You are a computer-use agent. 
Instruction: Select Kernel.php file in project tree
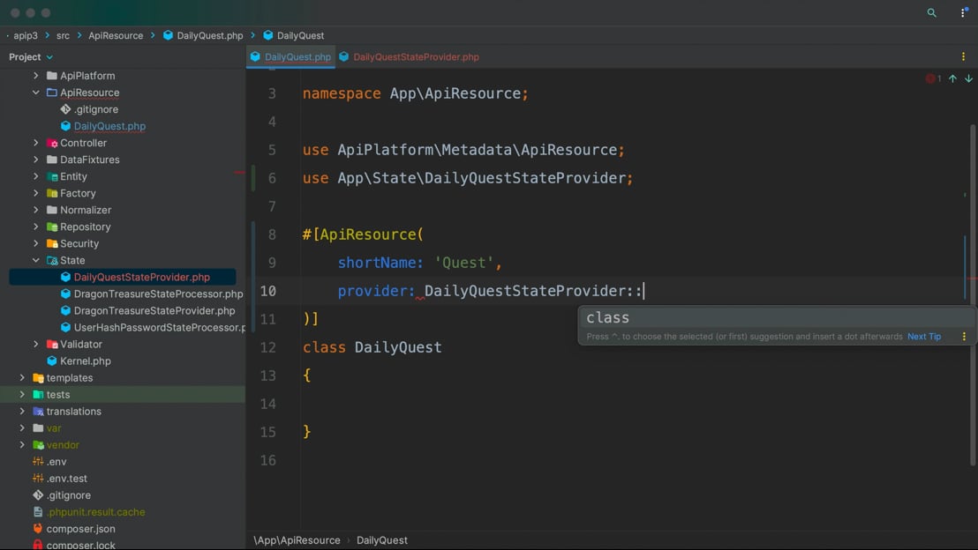pyautogui.click(x=85, y=360)
